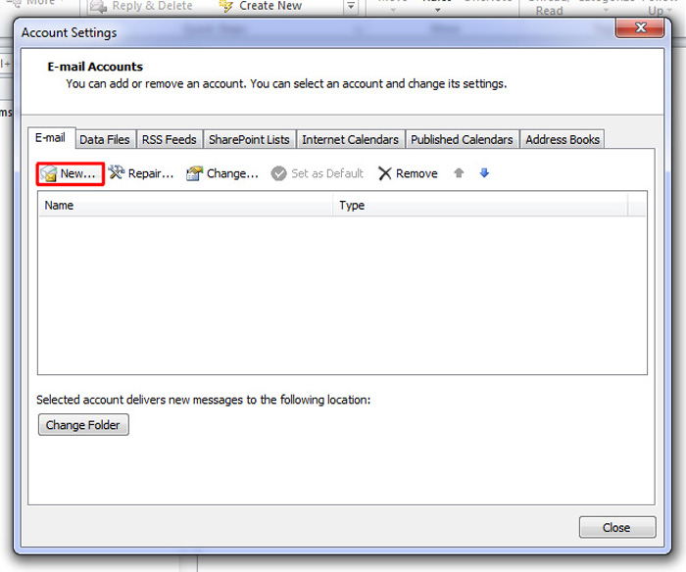The height and width of the screenshot is (572, 686).
Task: Open the Published Calendars tab
Action: click(x=462, y=139)
